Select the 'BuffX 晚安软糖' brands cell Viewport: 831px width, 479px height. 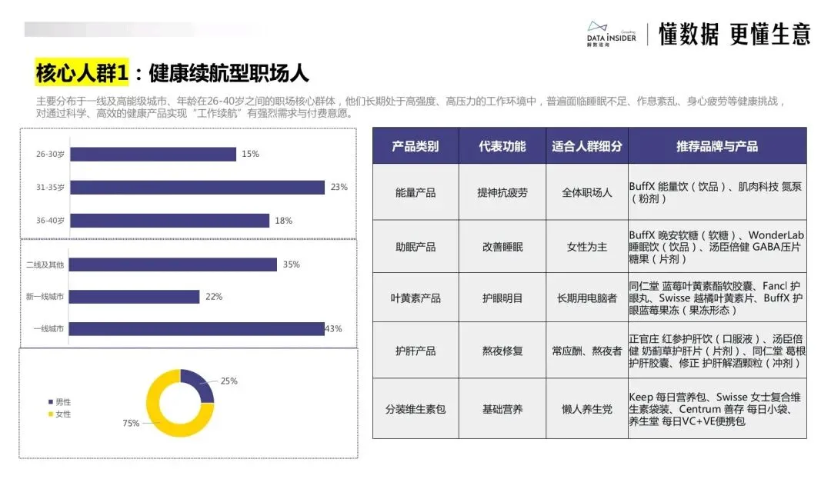(x=718, y=247)
